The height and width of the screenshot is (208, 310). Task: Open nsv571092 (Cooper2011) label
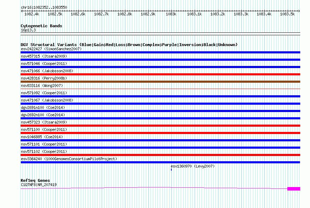(x=44, y=93)
